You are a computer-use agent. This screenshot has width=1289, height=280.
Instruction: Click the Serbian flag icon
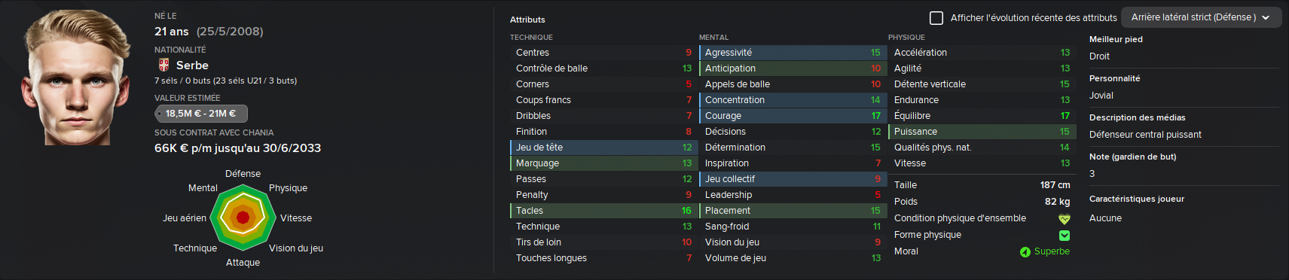coord(163,65)
